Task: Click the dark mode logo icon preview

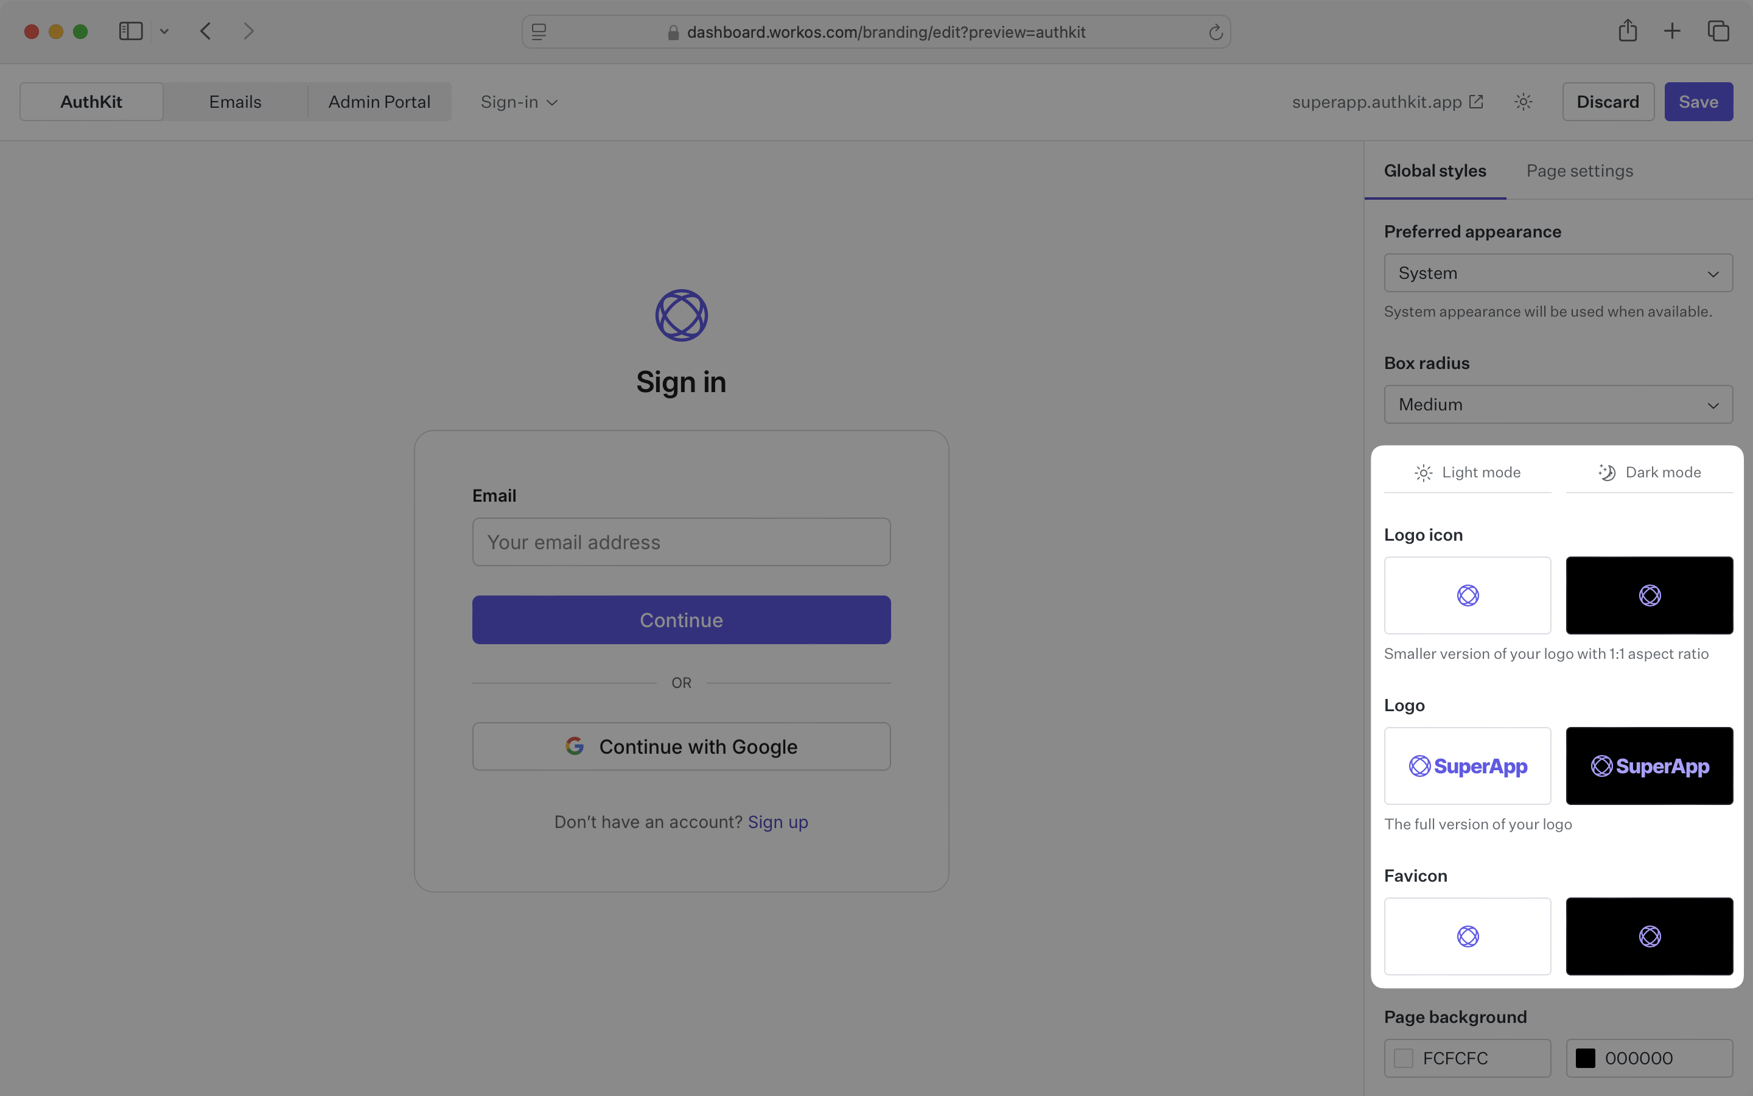Action: pyautogui.click(x=1650, y=595)
